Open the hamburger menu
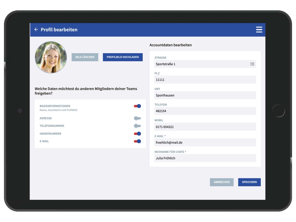296x222 pixels. 259,30
